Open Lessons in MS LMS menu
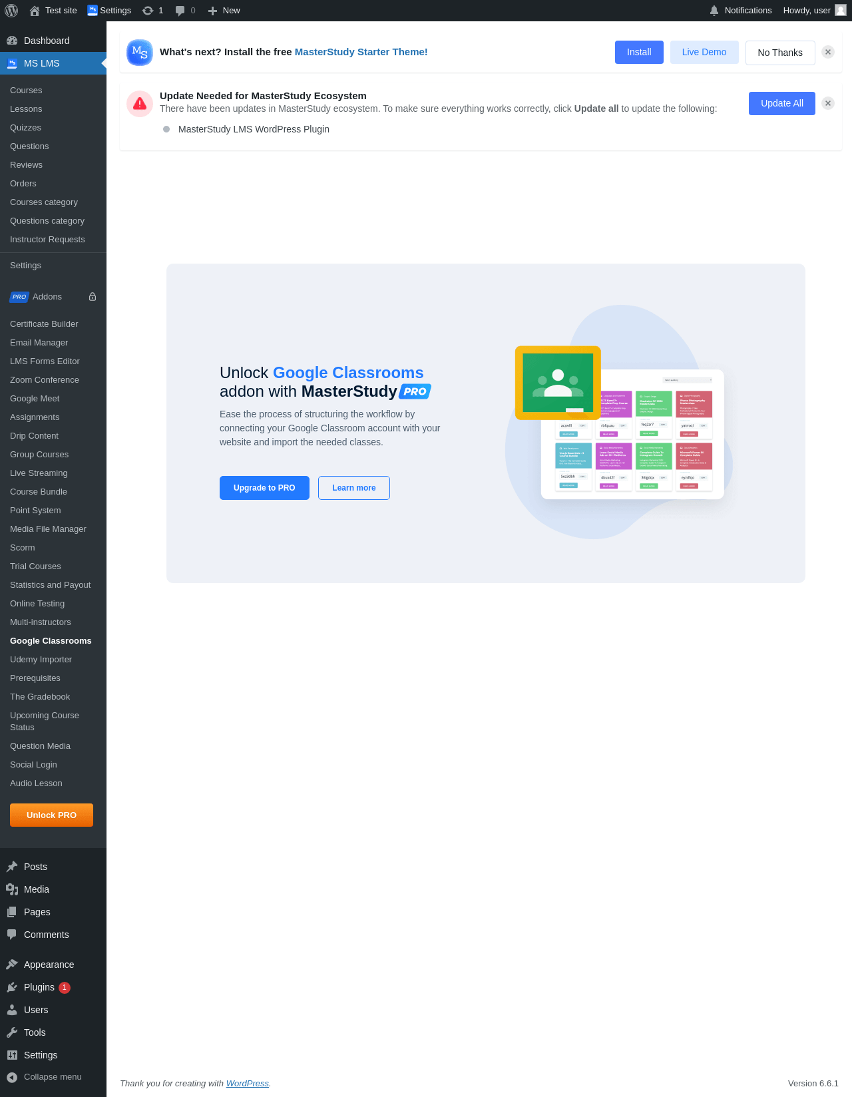Viewport: 852px width, 1097px height. [26, 109]
